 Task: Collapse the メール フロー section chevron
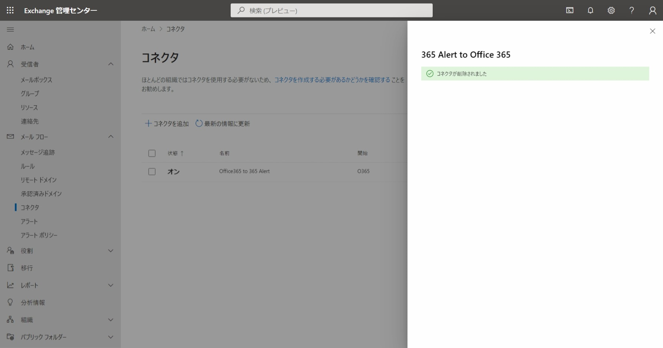pos(110,137)
